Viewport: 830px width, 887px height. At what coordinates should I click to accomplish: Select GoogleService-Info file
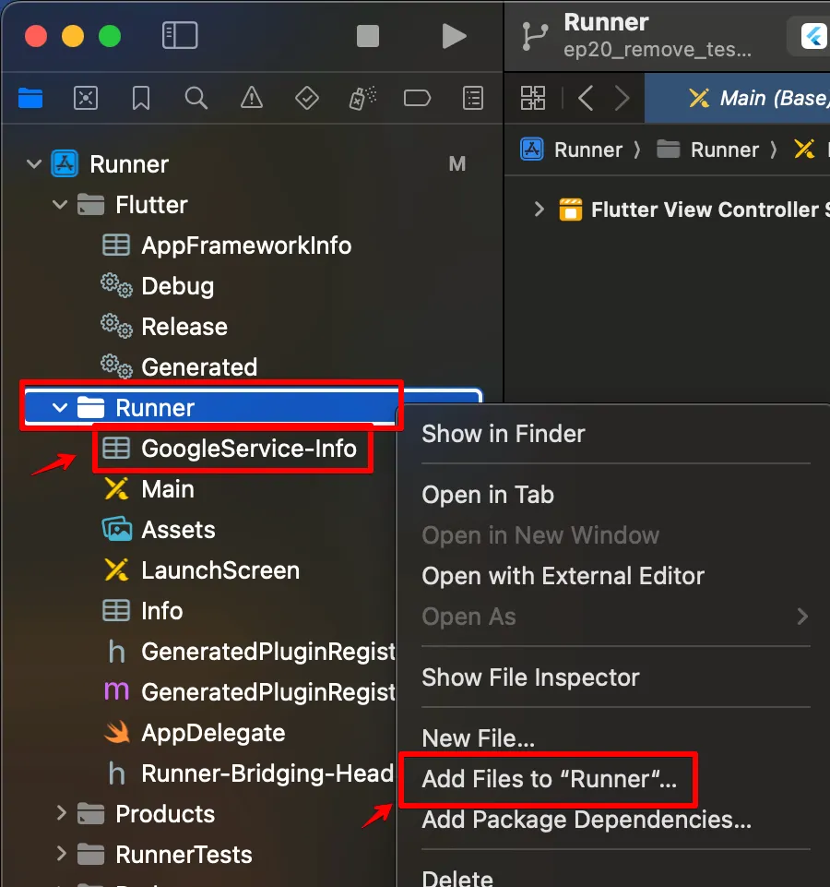[x=229, y=448]
